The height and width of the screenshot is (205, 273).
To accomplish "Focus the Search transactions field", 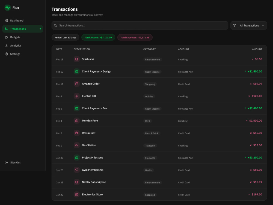I will [140, 25].
